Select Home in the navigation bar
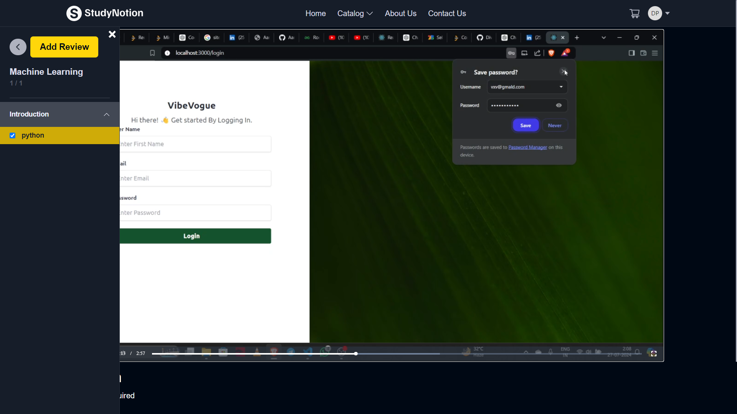 pos(315,13)
